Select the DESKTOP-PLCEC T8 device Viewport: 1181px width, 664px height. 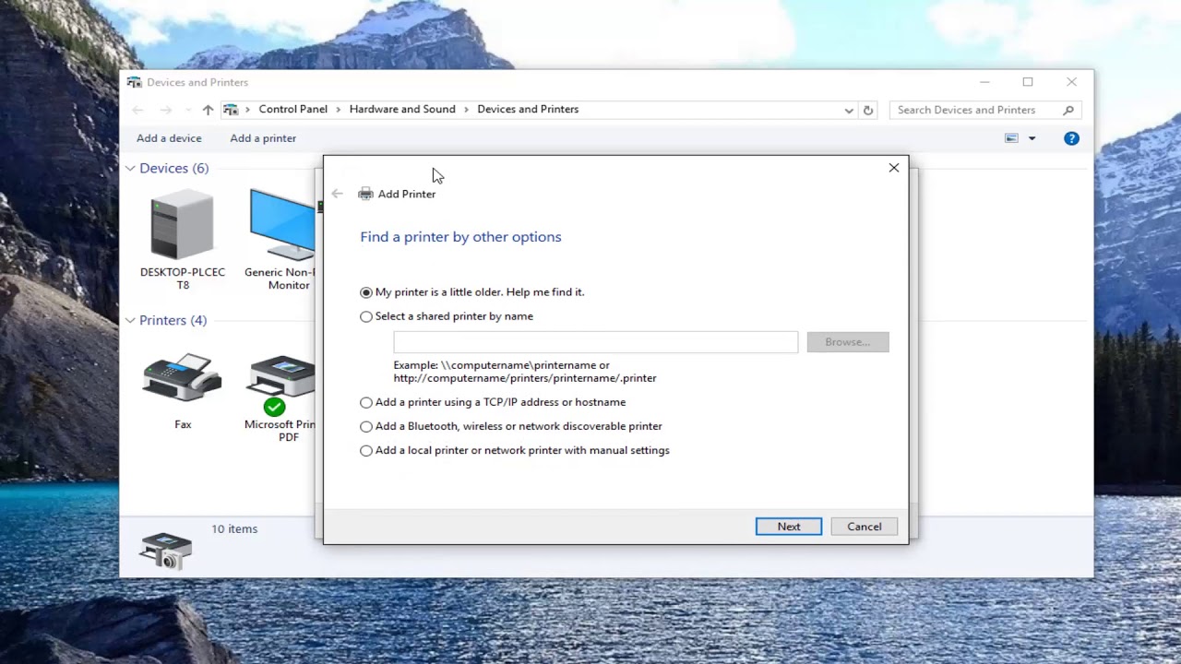point(182,224)
